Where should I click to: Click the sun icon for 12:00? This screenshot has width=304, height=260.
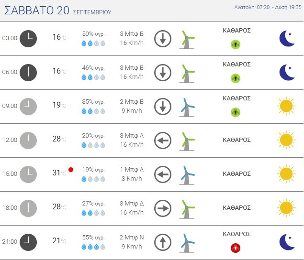(286, 140)
